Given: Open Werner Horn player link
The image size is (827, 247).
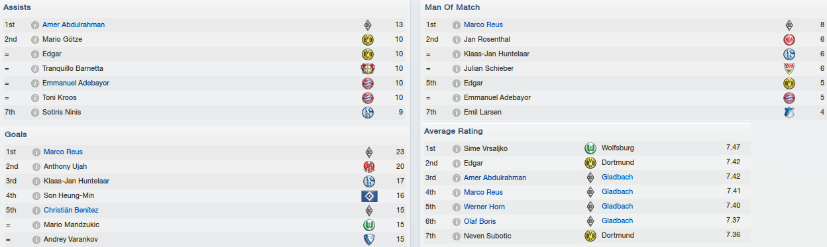Looking at the screenshot, I should pos(484,207).
